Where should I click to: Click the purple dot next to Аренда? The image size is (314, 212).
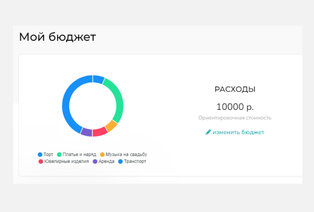[95, 161]
